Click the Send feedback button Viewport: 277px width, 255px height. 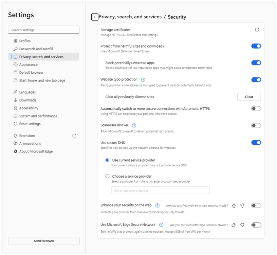[44, 241]
